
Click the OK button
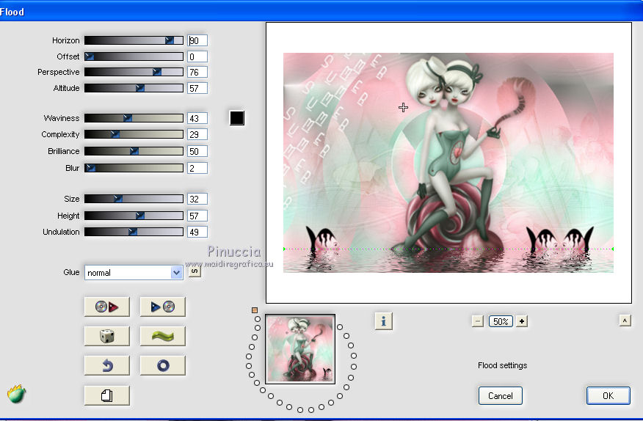click(609, 395)
